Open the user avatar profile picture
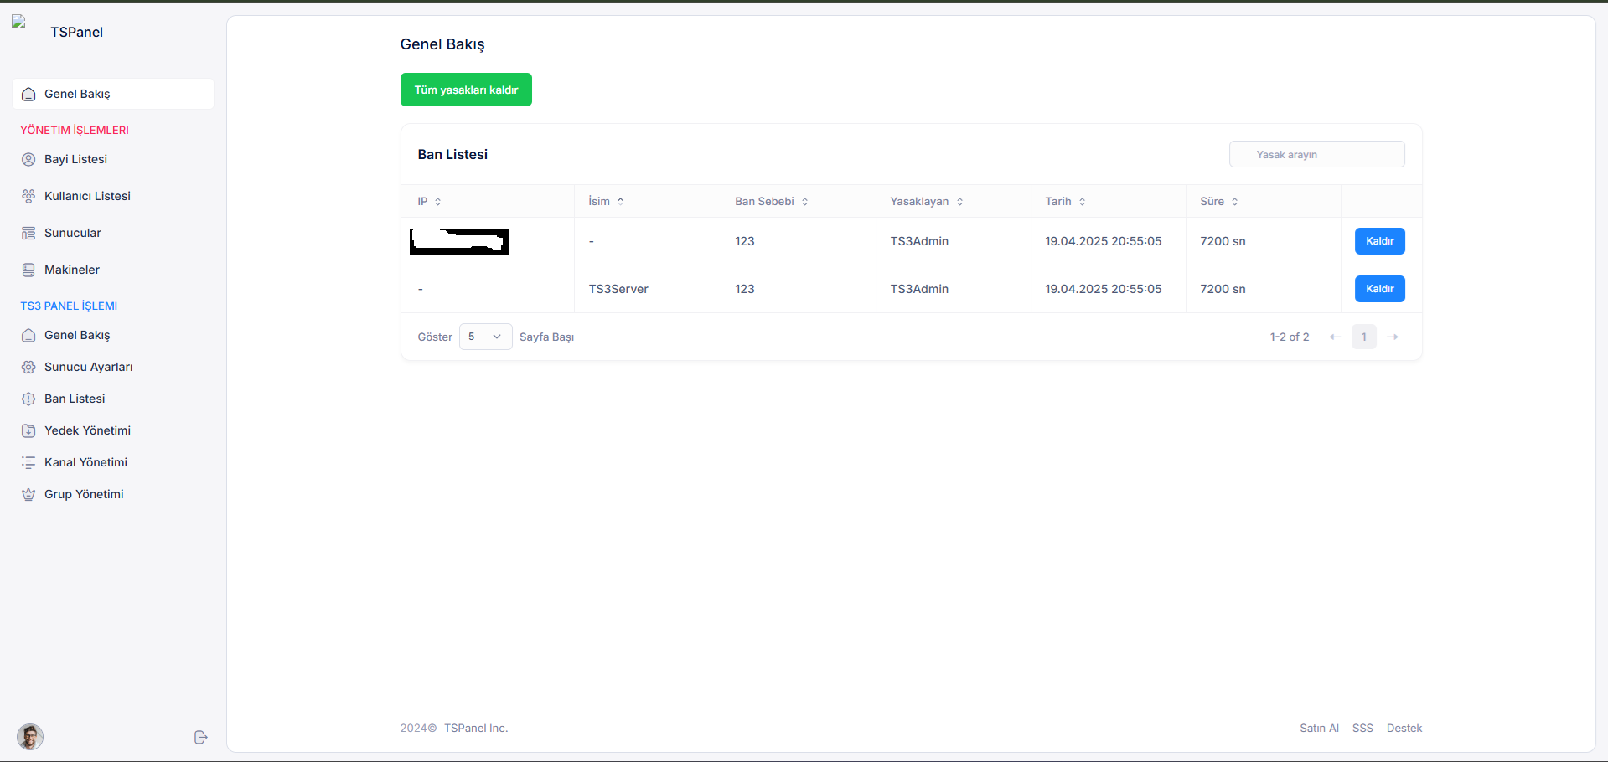 (x=30, y=737)
